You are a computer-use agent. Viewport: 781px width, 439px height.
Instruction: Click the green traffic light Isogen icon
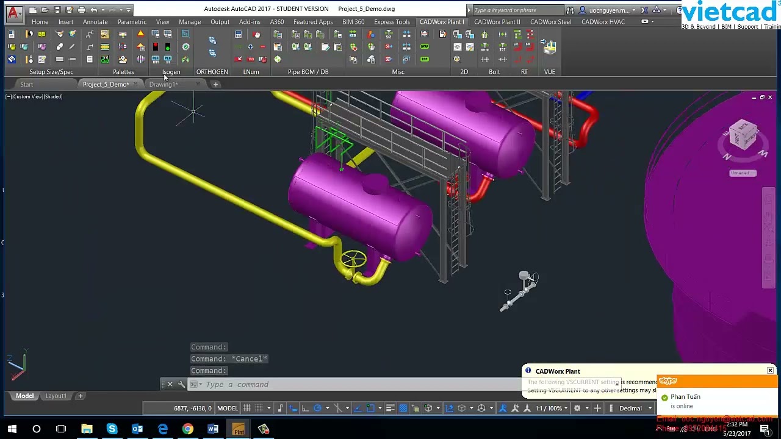167,46
